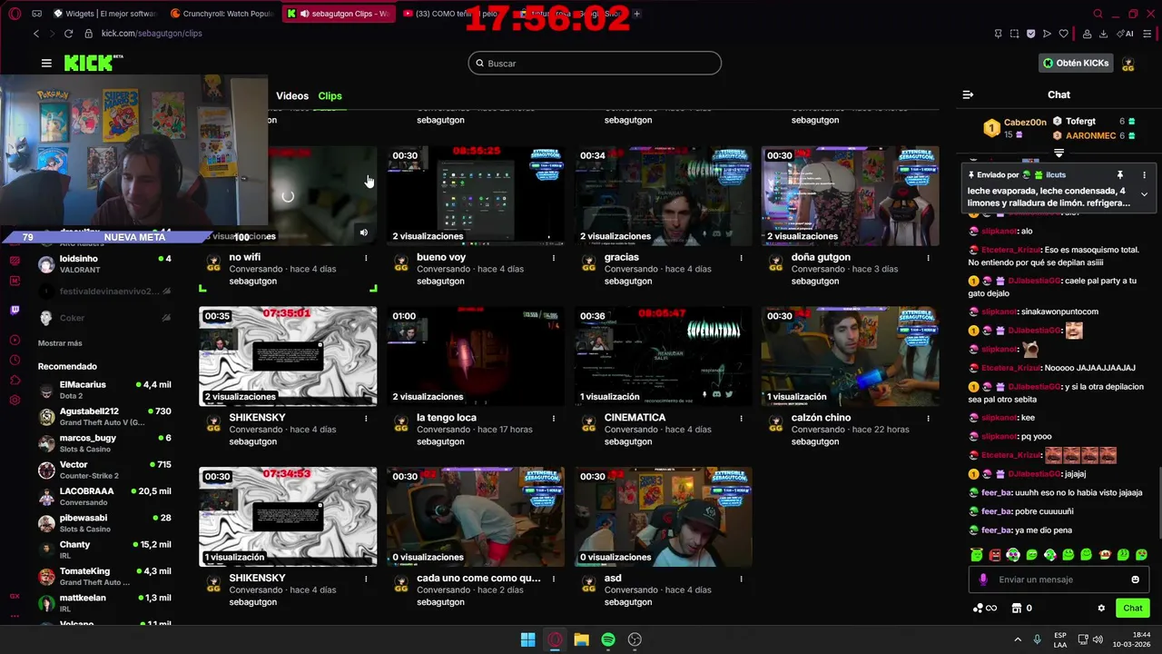The image size is (1162, 654).
Task: Click the browser tab search icon
Action: [x=1098, y=14]
